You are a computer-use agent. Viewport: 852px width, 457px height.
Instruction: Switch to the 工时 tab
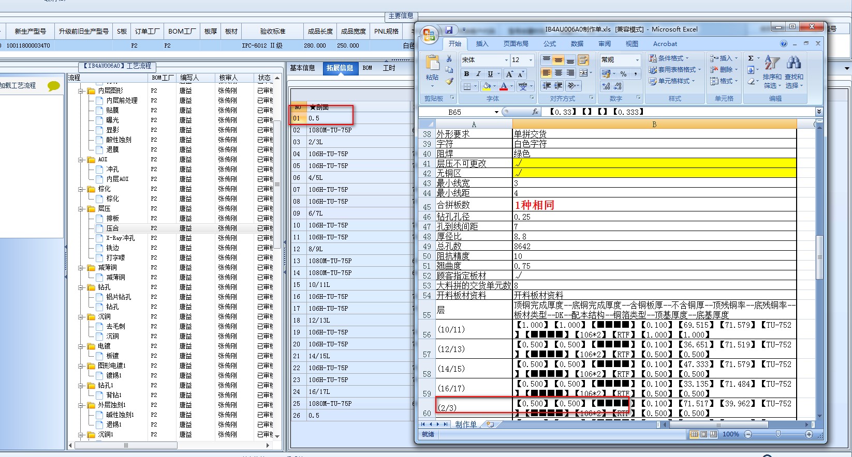click(389, 68)
